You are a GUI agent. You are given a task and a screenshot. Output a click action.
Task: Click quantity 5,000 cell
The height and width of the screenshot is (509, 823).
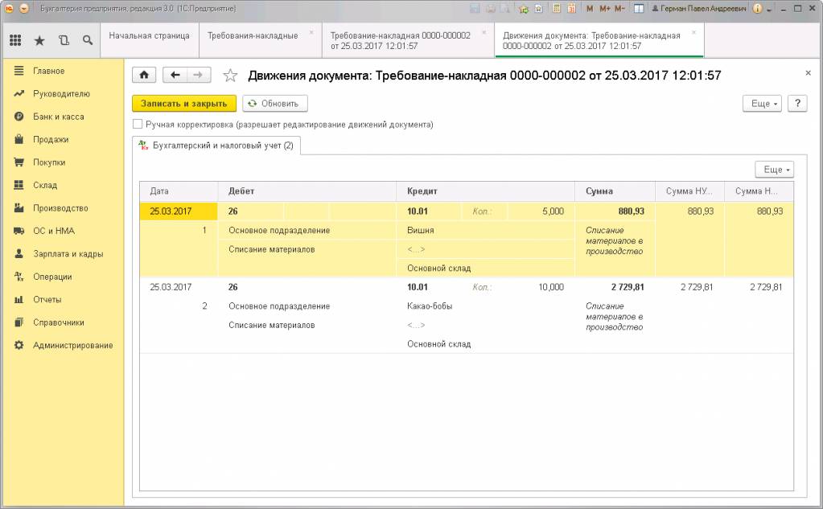click(553, 211)
